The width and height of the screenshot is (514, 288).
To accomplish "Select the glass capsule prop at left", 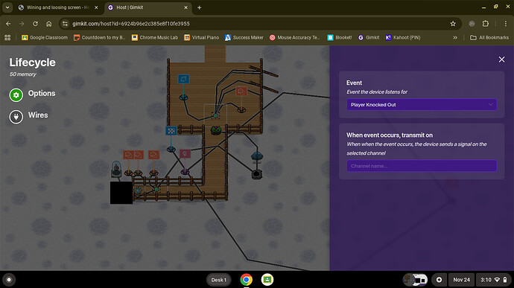I will point(116,169).
